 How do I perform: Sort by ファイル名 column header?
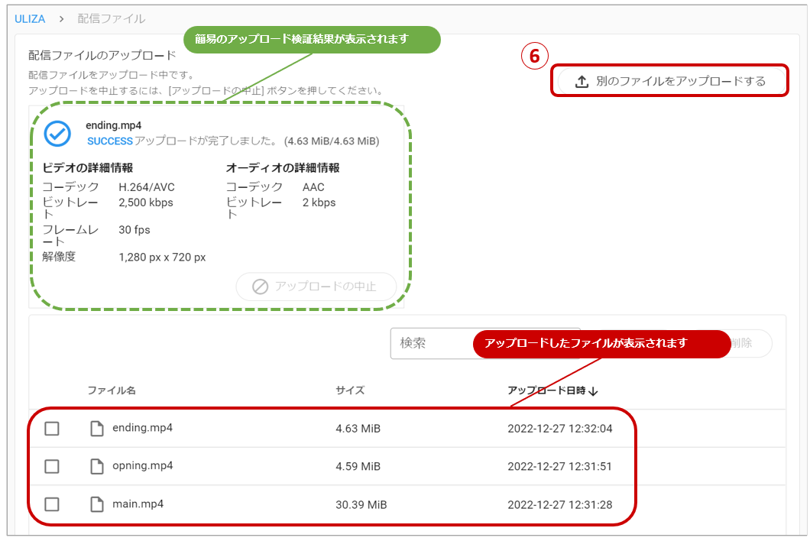point(111,390)
